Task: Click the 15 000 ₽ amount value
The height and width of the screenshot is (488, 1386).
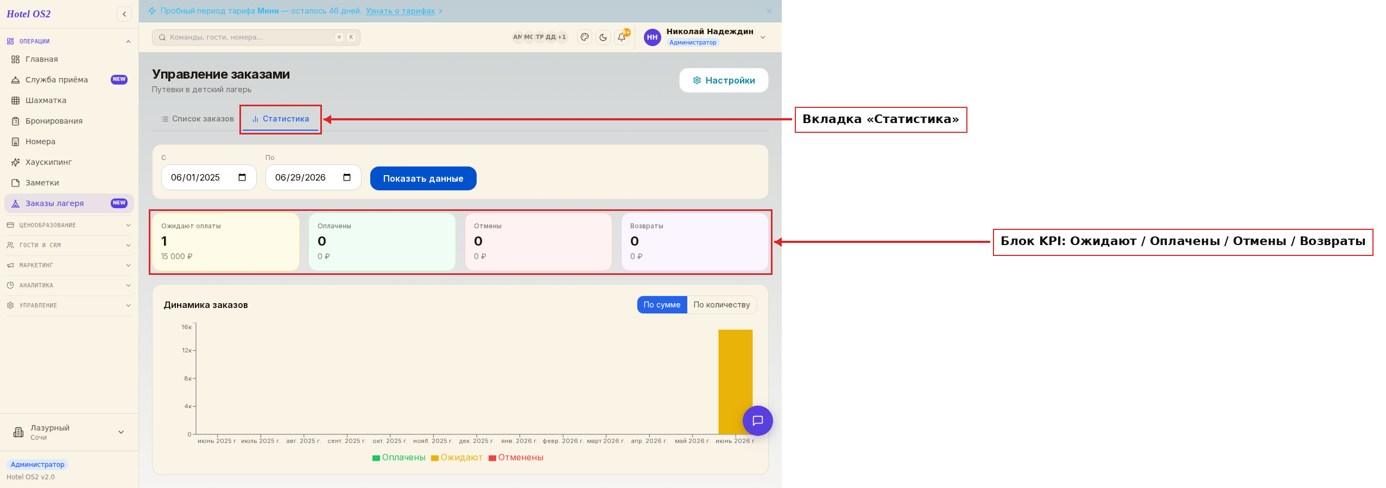Action: pyautogui.click(x=176, y=256)
